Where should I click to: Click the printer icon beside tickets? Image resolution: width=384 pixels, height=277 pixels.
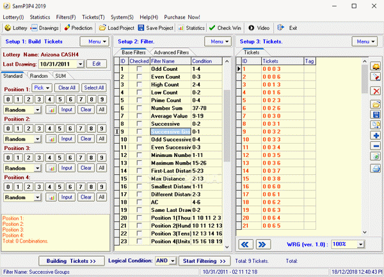(376, 168)
